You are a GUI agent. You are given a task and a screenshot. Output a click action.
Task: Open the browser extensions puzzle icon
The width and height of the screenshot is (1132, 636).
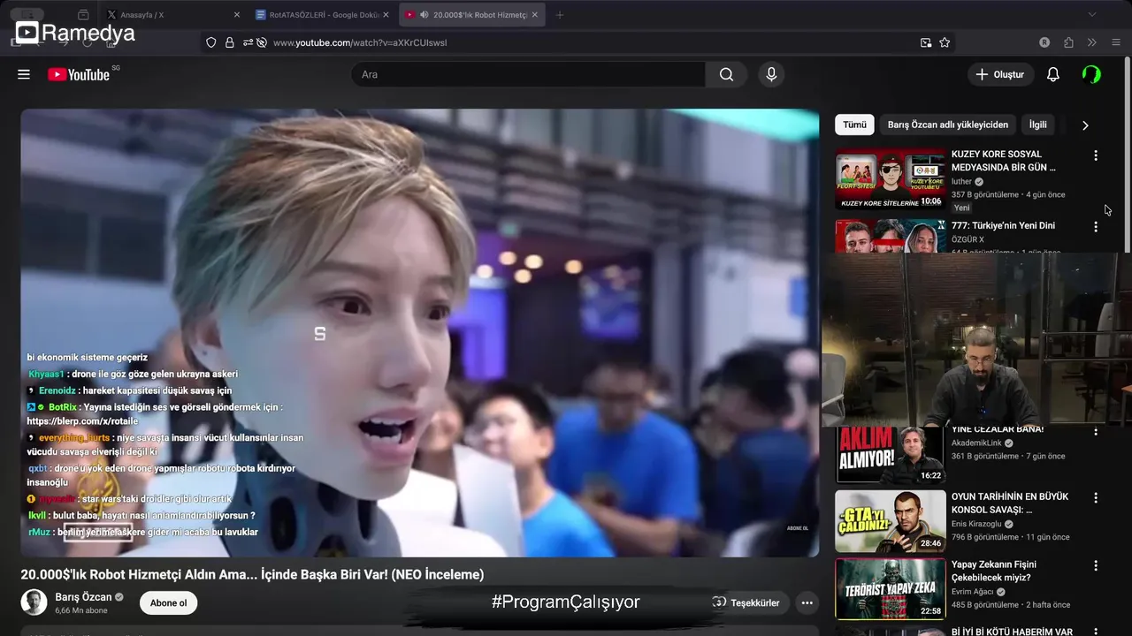pos(1068,42)
